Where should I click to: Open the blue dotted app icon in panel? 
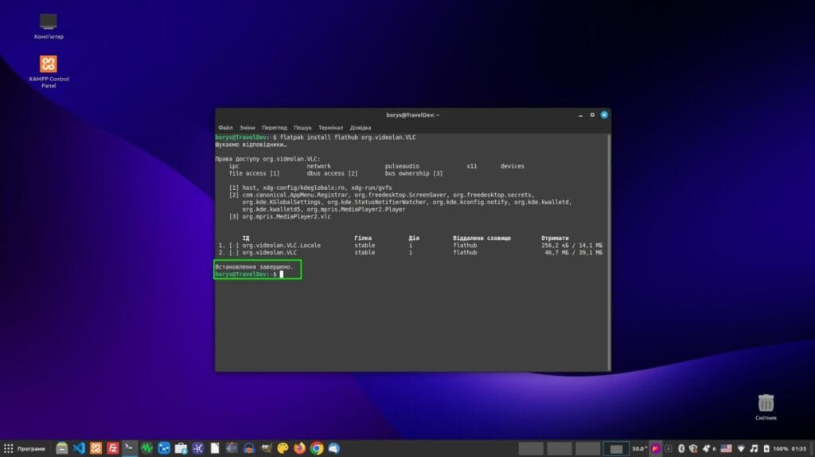164,448
